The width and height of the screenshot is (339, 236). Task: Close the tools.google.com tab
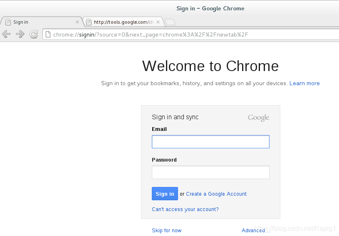coord(158,22)
